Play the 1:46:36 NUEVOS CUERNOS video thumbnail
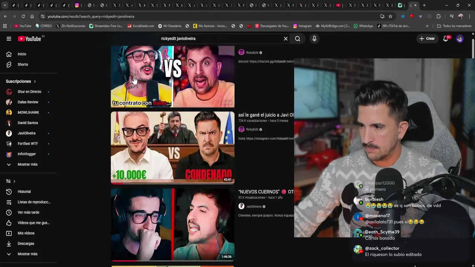Viewport: 475px width, 267px height. coord(173,225)
